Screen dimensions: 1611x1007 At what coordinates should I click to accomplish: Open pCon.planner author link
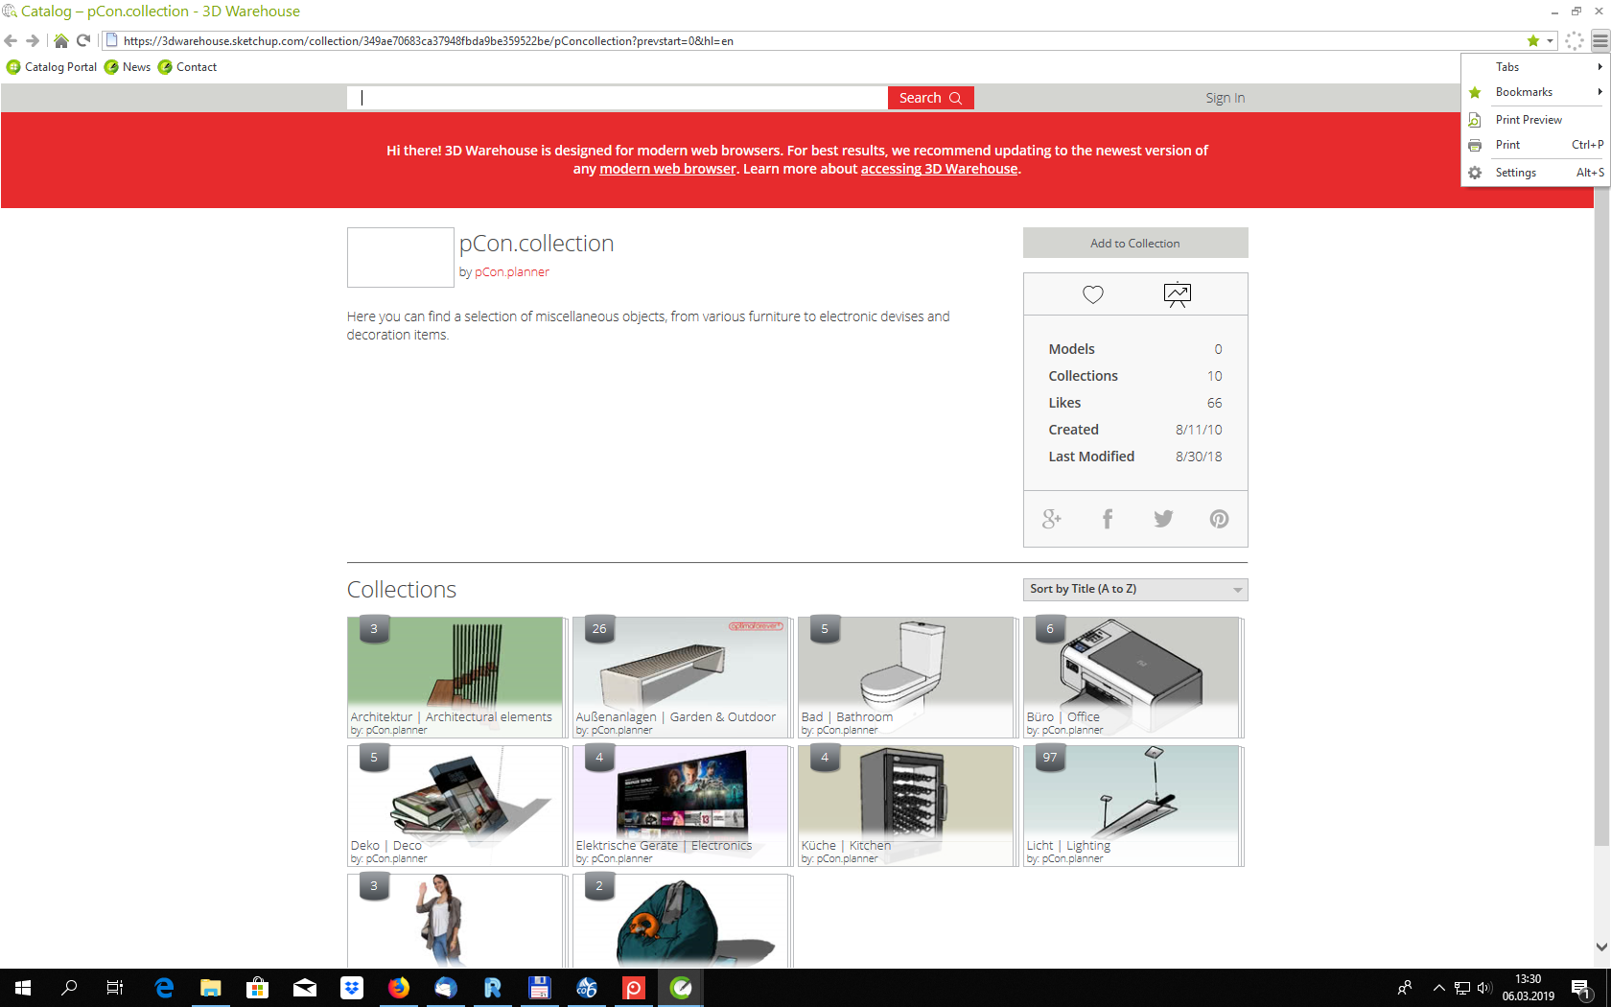(512, 272)
